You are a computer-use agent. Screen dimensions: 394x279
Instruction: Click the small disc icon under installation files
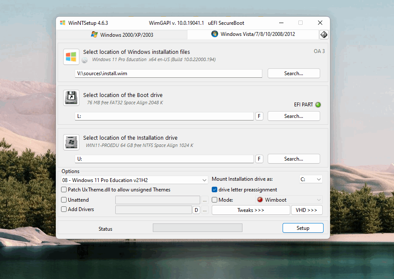(x=85, y=60)
